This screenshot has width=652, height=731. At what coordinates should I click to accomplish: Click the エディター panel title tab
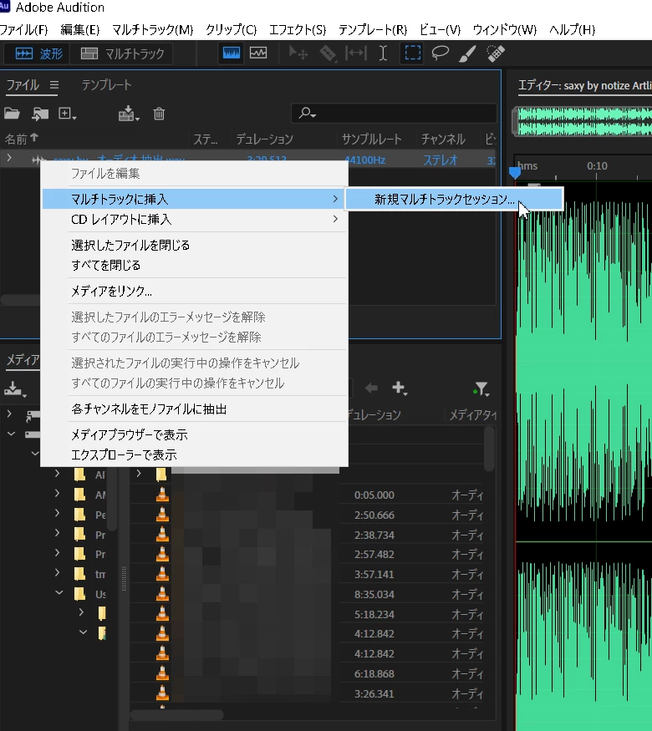585,85
